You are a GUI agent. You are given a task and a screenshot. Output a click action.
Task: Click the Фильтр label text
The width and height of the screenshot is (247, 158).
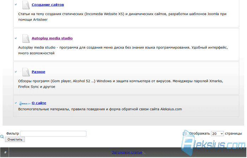point(13,133)
